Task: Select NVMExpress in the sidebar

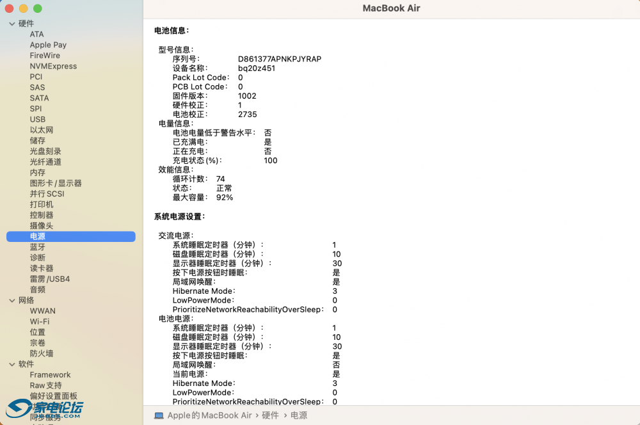Action: (x=53, y=66)
